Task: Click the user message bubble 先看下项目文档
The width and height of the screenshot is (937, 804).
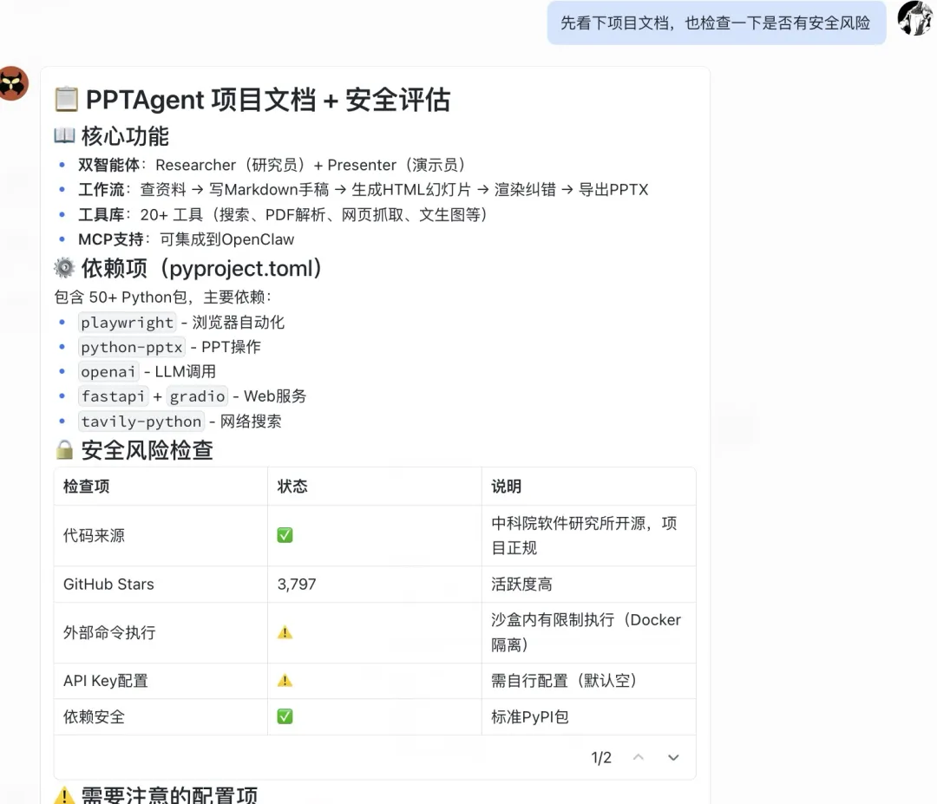Action: pos(716,23)
